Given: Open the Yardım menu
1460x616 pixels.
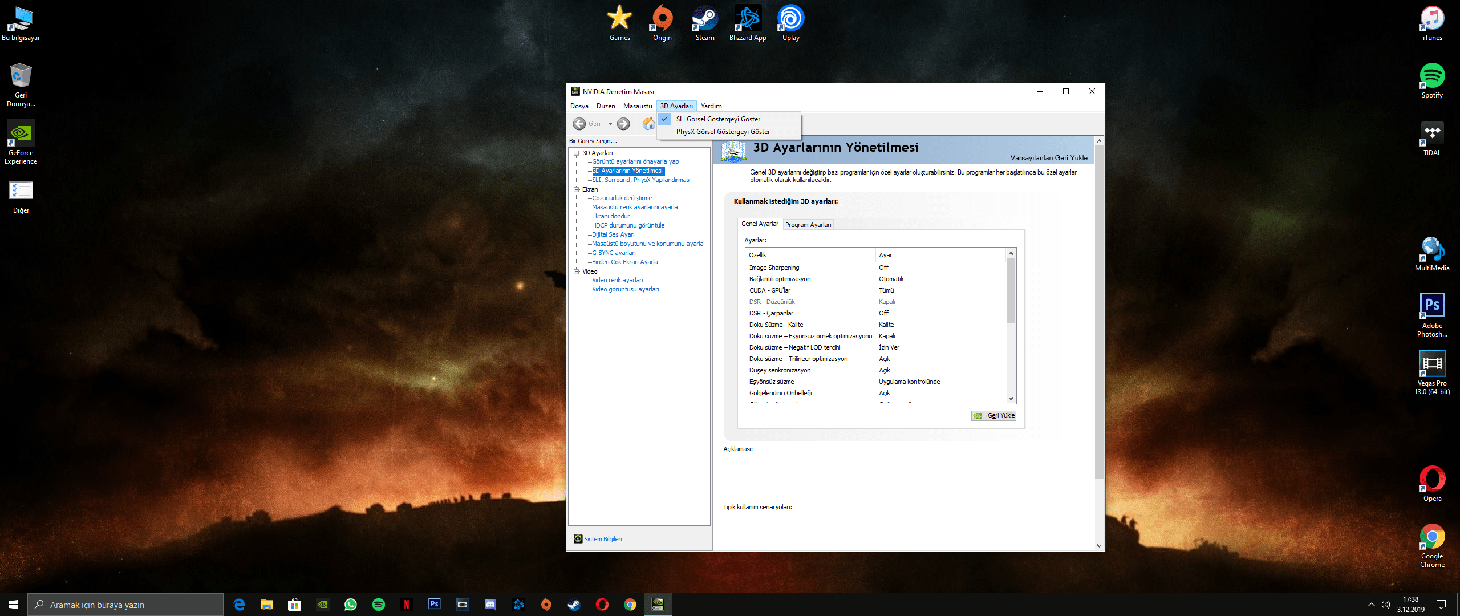Looking at the screenshot, I should [711, 106].
